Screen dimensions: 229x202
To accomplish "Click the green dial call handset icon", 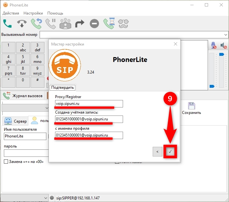I will [7, 24].
